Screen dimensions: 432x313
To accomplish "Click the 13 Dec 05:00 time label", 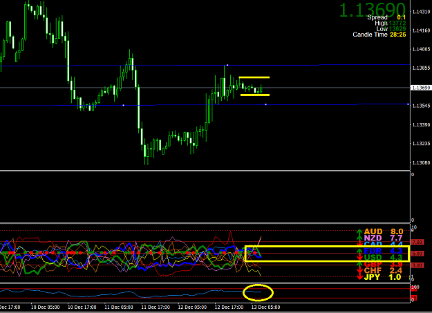I will (x=266, y=307).
